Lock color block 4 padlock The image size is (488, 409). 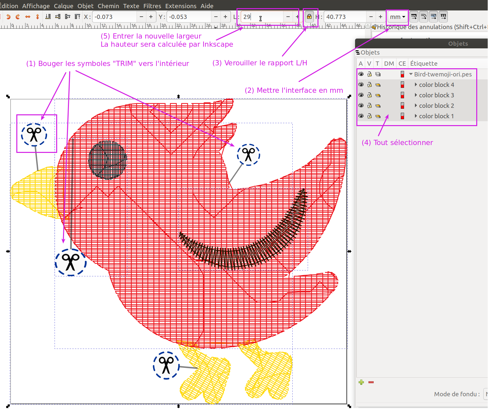[x=369, y=85]
